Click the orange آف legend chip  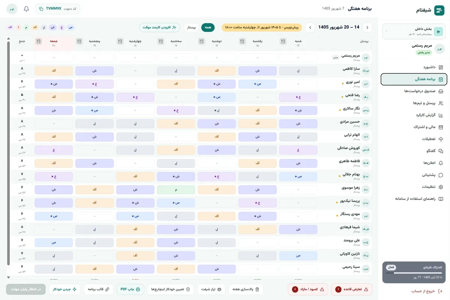(x=34, y=27)
